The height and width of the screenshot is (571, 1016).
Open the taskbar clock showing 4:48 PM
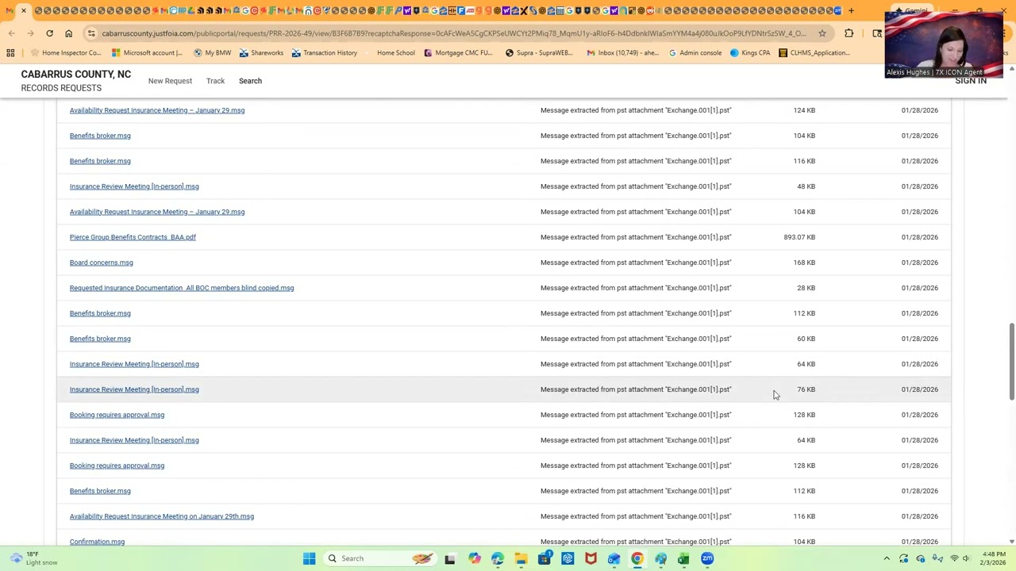pos(994,558)
